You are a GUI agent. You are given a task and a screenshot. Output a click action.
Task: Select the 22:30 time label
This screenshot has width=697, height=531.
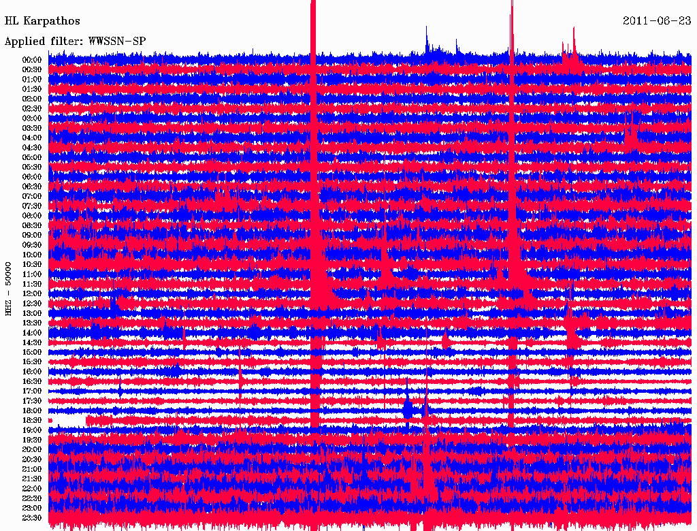(x=32, y=498)
